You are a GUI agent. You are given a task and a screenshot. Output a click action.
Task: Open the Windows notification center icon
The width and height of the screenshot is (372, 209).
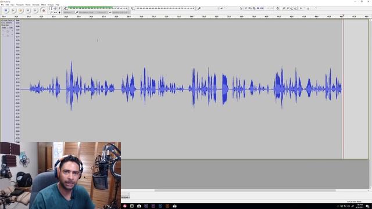pos(367,206)
